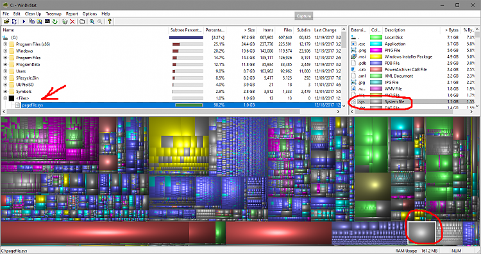Click the .exe extension icon
Viewport: 481px width, 254px height.
click(353, 44)
